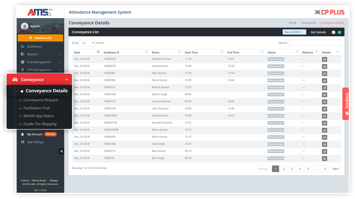Open the Feedback side tab
Viewport: 355px width, 199px height.
point(346,104)
